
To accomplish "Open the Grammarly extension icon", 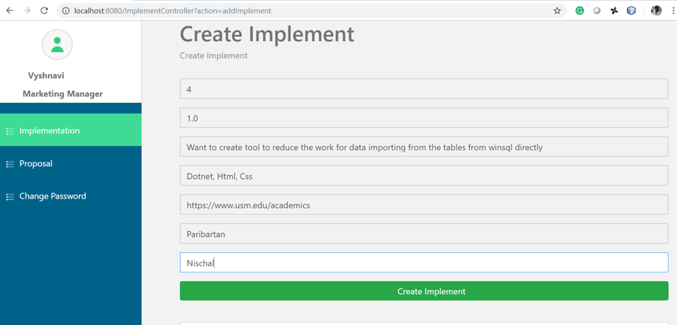I will click(x=580, y=10).
